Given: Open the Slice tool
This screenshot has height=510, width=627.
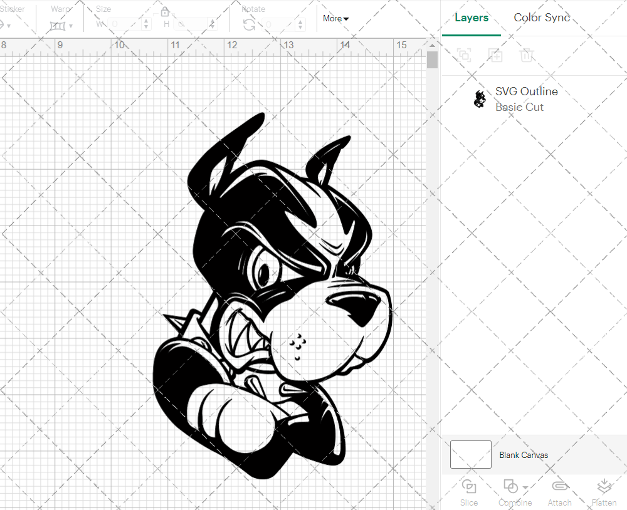Looking at the screenshot, I should [x=469, y=492].
